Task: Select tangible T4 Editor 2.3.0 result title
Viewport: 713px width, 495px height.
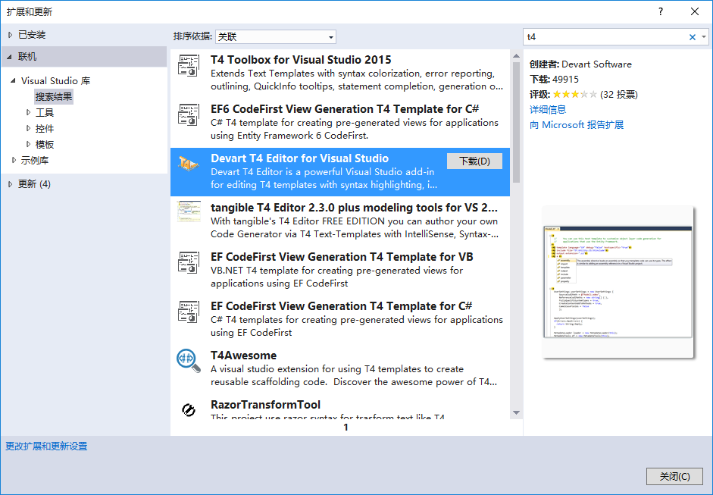Action: 354,208
